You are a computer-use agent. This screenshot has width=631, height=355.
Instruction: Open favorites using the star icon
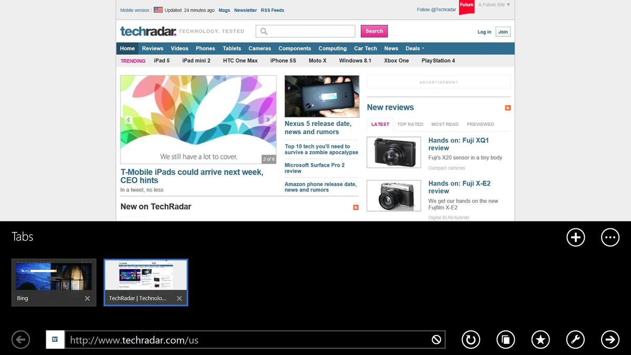click(x=541, y=339)
